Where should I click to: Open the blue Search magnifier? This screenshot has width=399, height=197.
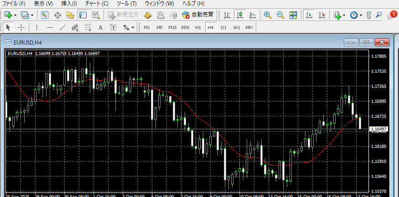coord(379,15)
